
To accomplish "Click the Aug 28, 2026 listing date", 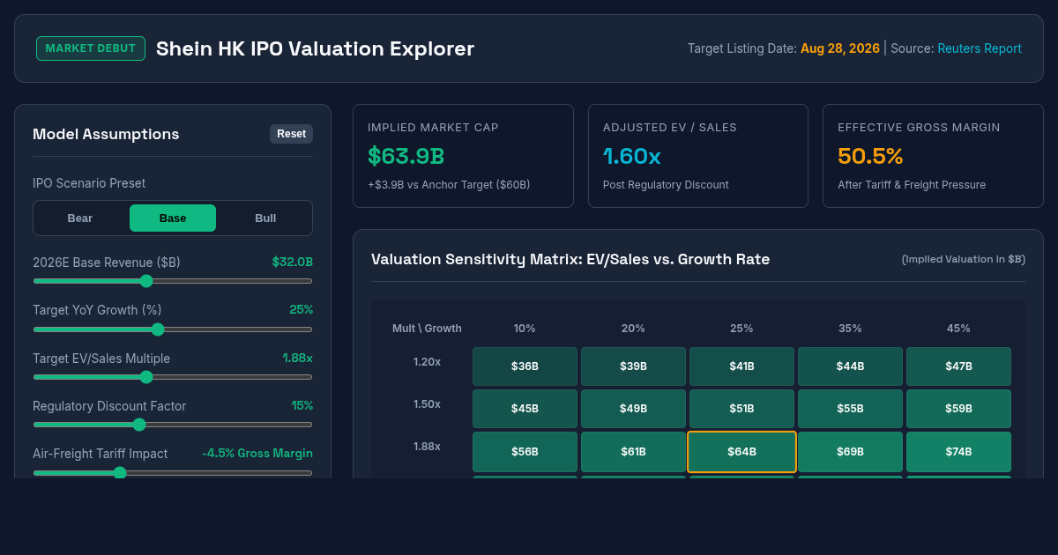I will tap(840, 48).
